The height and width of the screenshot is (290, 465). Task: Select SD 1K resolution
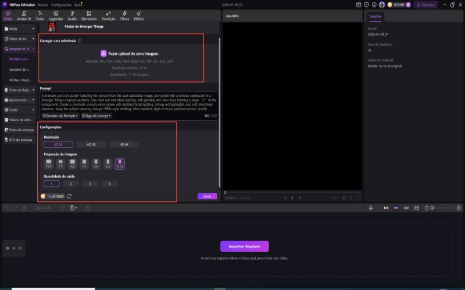58,144
